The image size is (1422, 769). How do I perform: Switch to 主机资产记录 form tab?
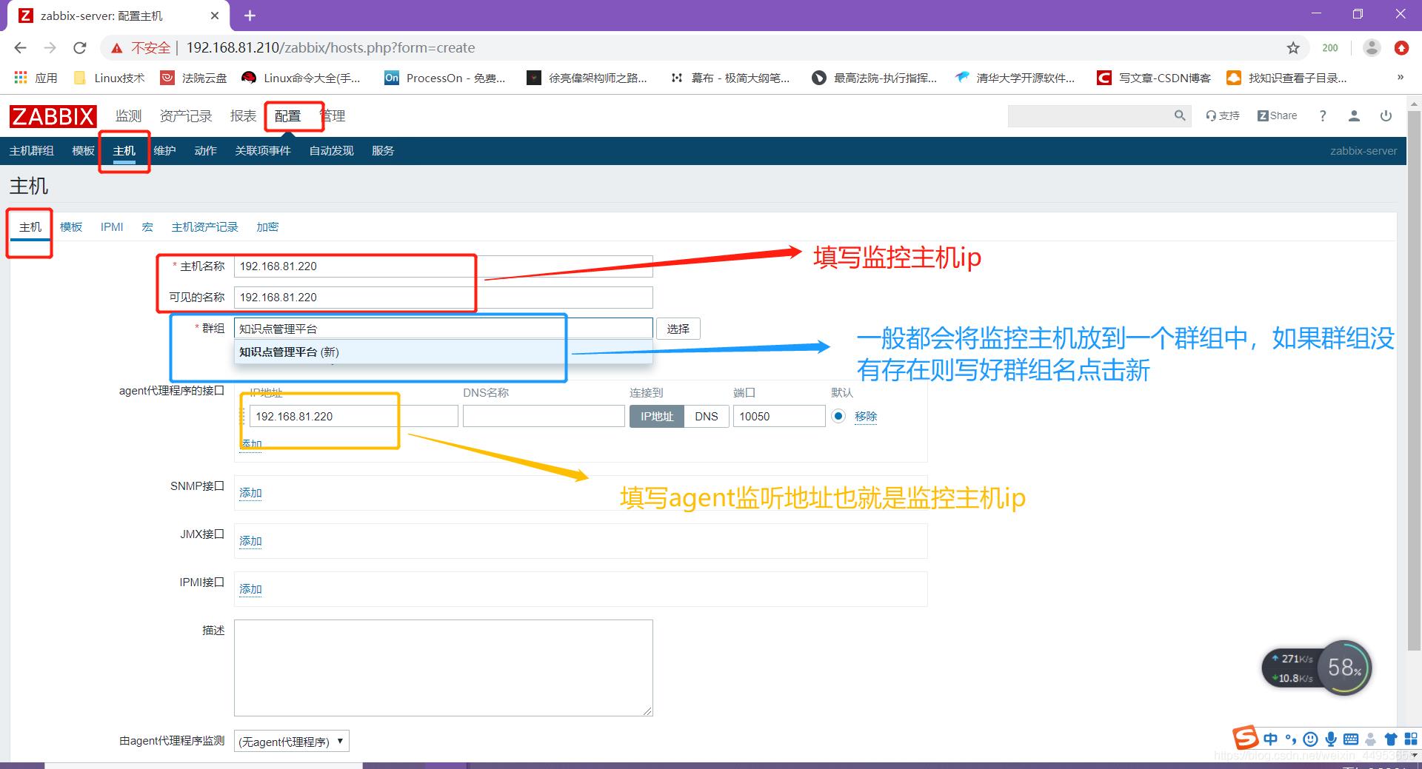point(204,227)
